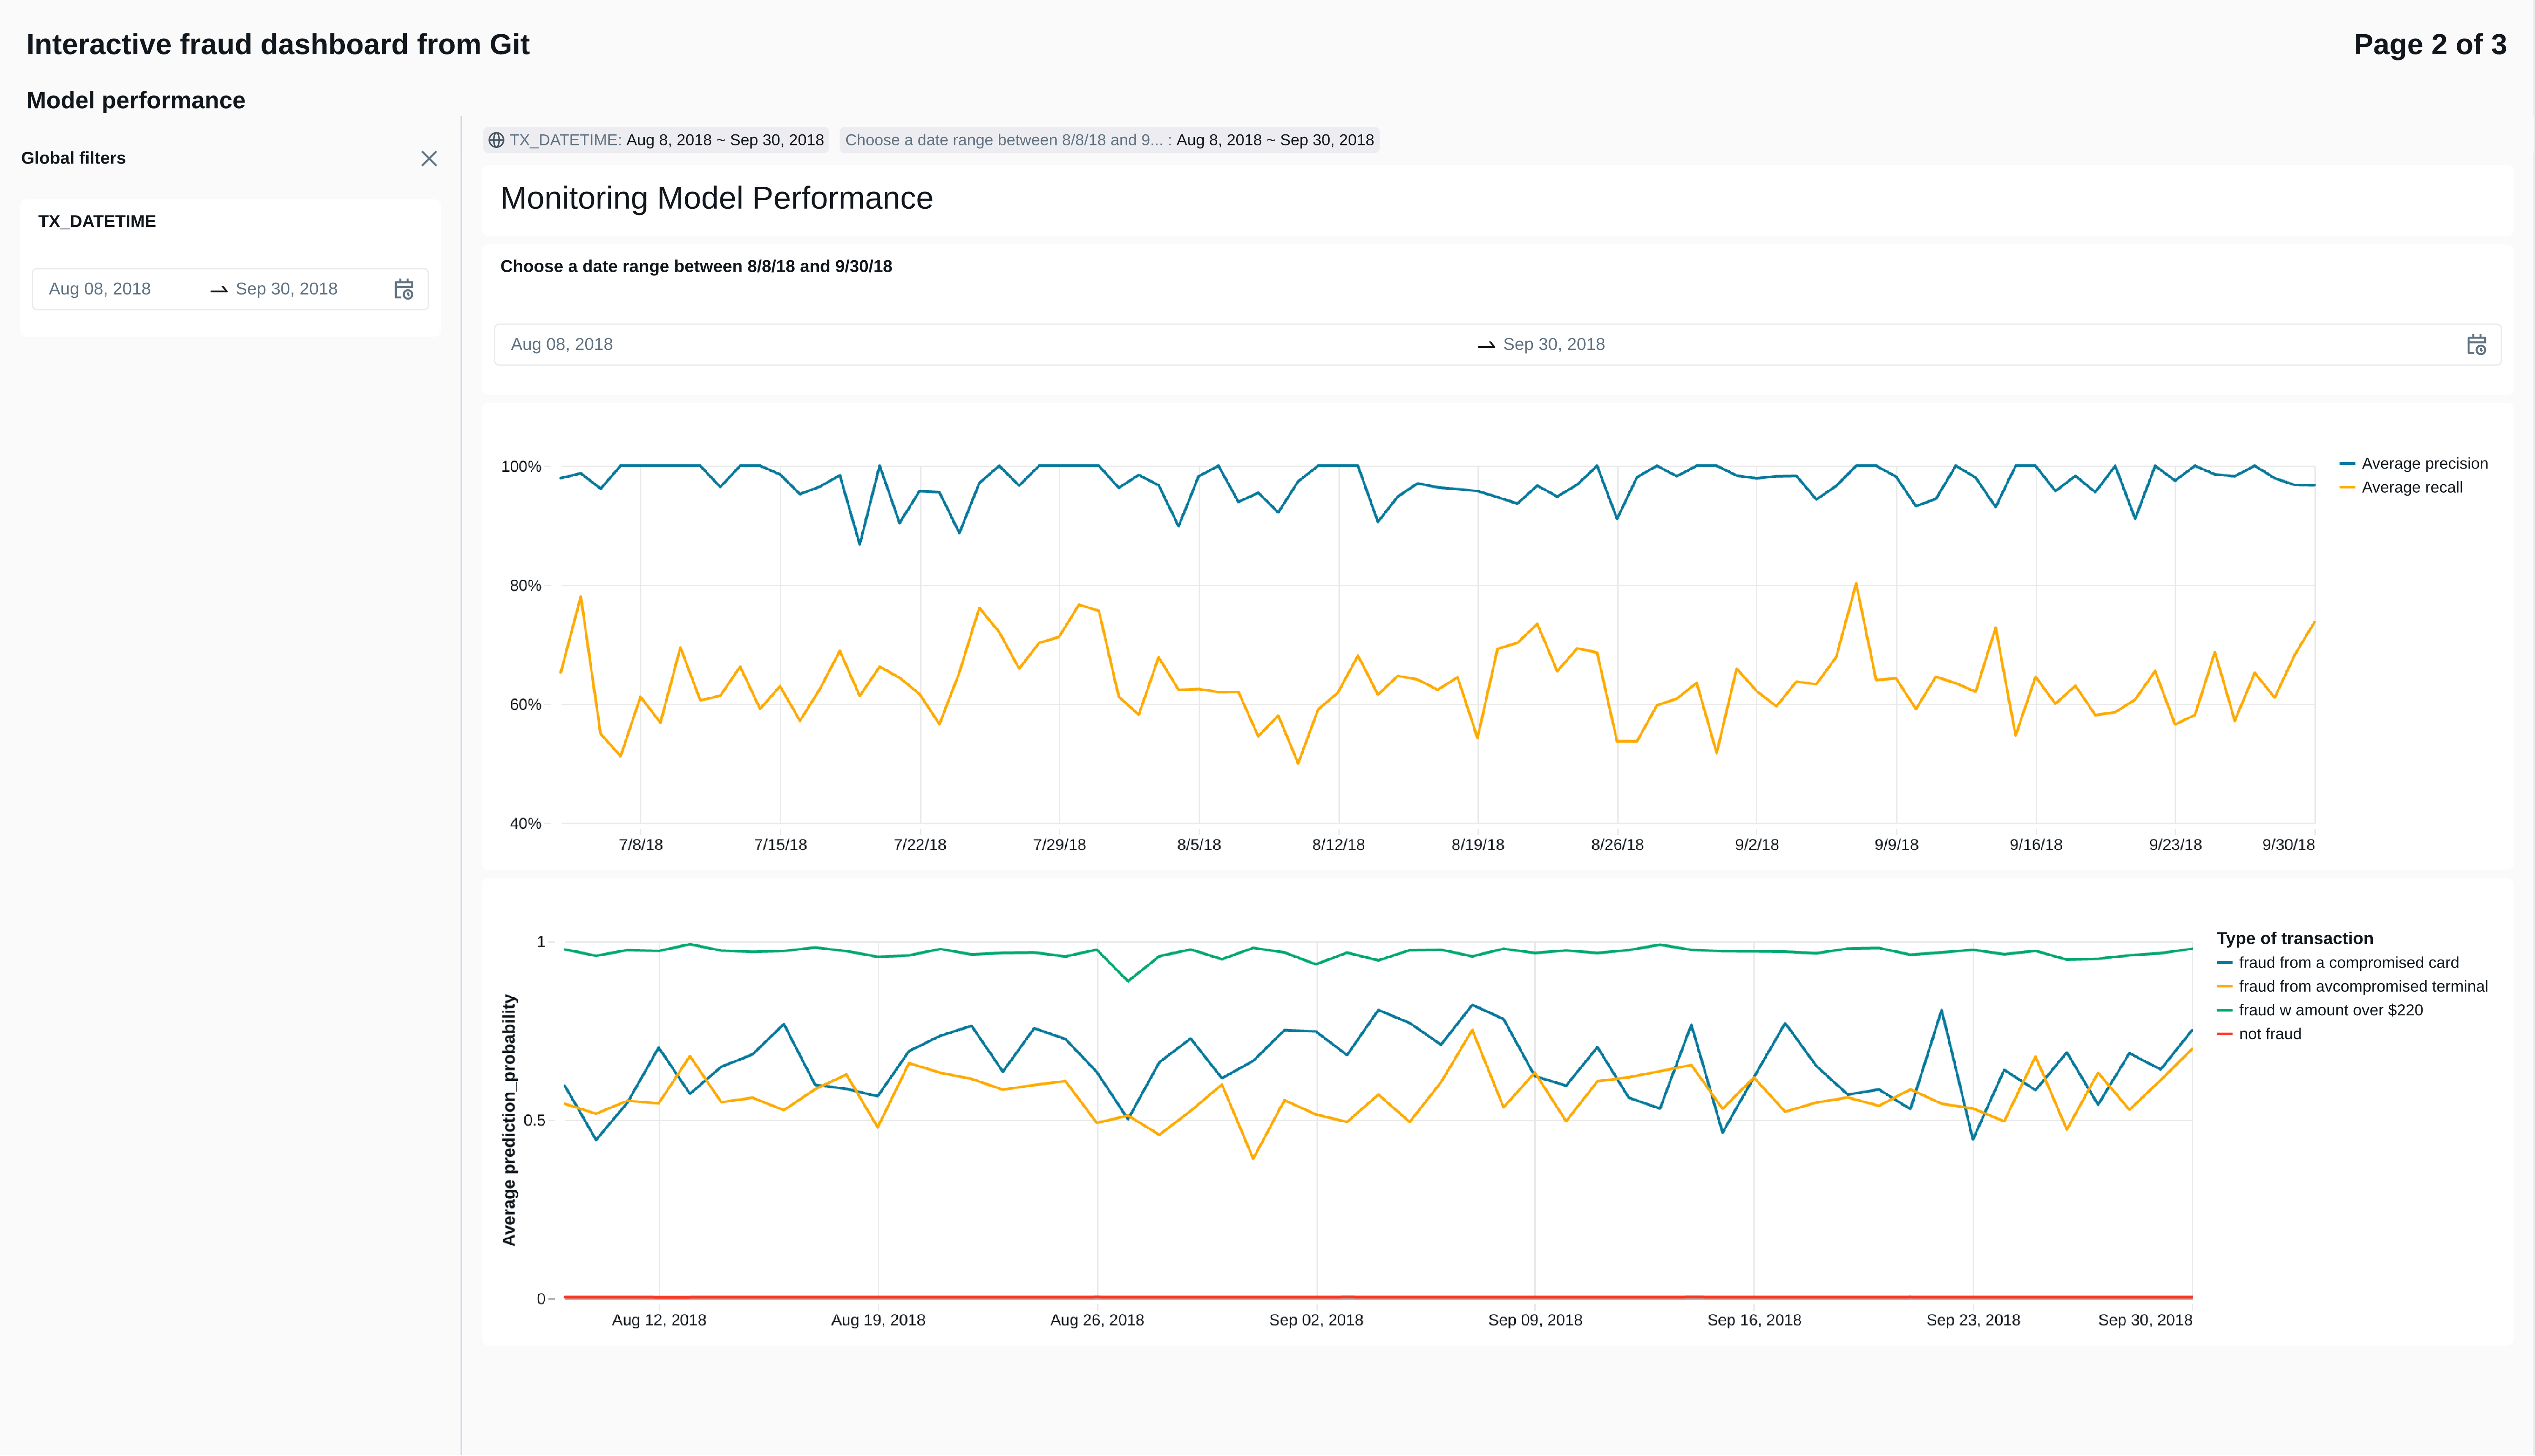Click the 'Page 2 of 3' indicator
2535x1456 pixels.
(2429, 45)
